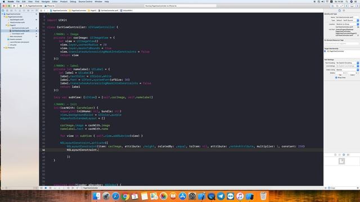The height and width of the screenshot is (202, 360).
Task: Launch Google Chrome from the Dock
Action: tap(125, 196)
